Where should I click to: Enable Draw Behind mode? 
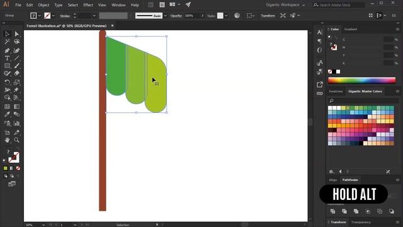(x=12, y=176)
